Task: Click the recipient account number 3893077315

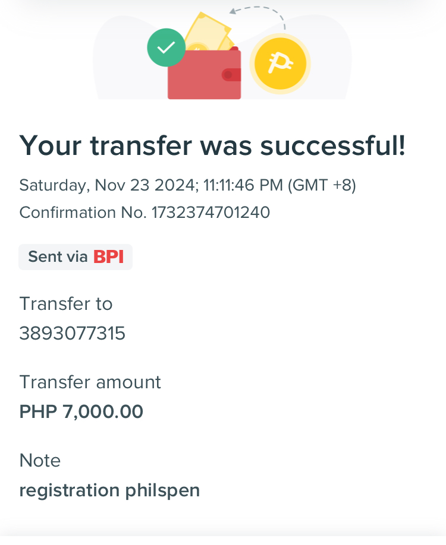Action: tap(73, 333)
